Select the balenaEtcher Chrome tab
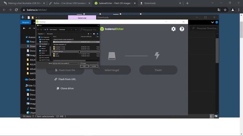Screen dimensions: 243x136 [115, 3]
